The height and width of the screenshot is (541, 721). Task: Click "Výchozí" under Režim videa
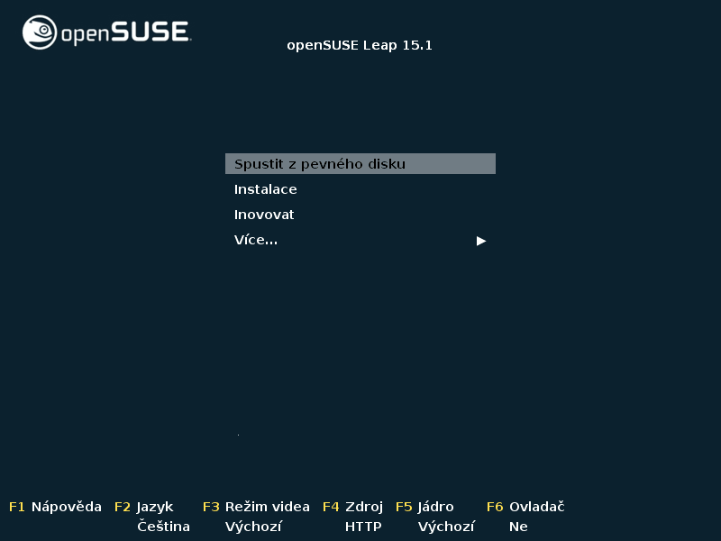(x=252, y=526)
